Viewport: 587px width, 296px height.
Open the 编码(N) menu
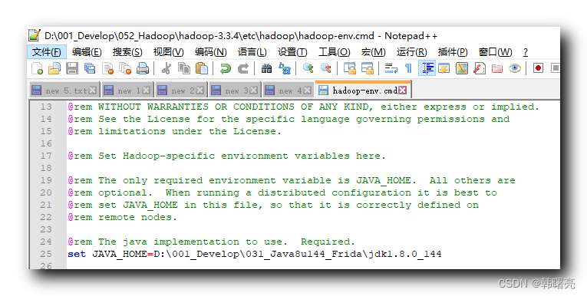pyautogui.click(x=211, y=52)
